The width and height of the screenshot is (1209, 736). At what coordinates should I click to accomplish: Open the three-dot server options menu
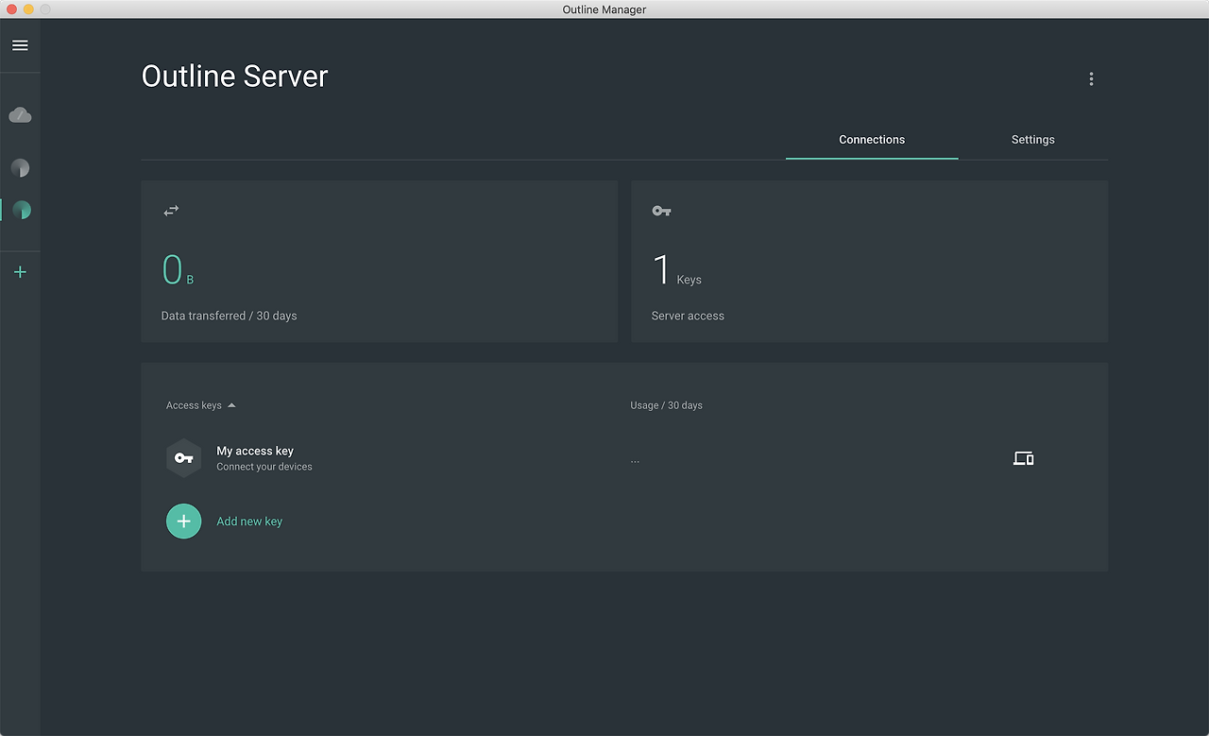point(1091,78)
